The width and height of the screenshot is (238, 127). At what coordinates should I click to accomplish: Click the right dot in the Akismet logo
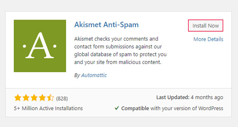point(55,46)
